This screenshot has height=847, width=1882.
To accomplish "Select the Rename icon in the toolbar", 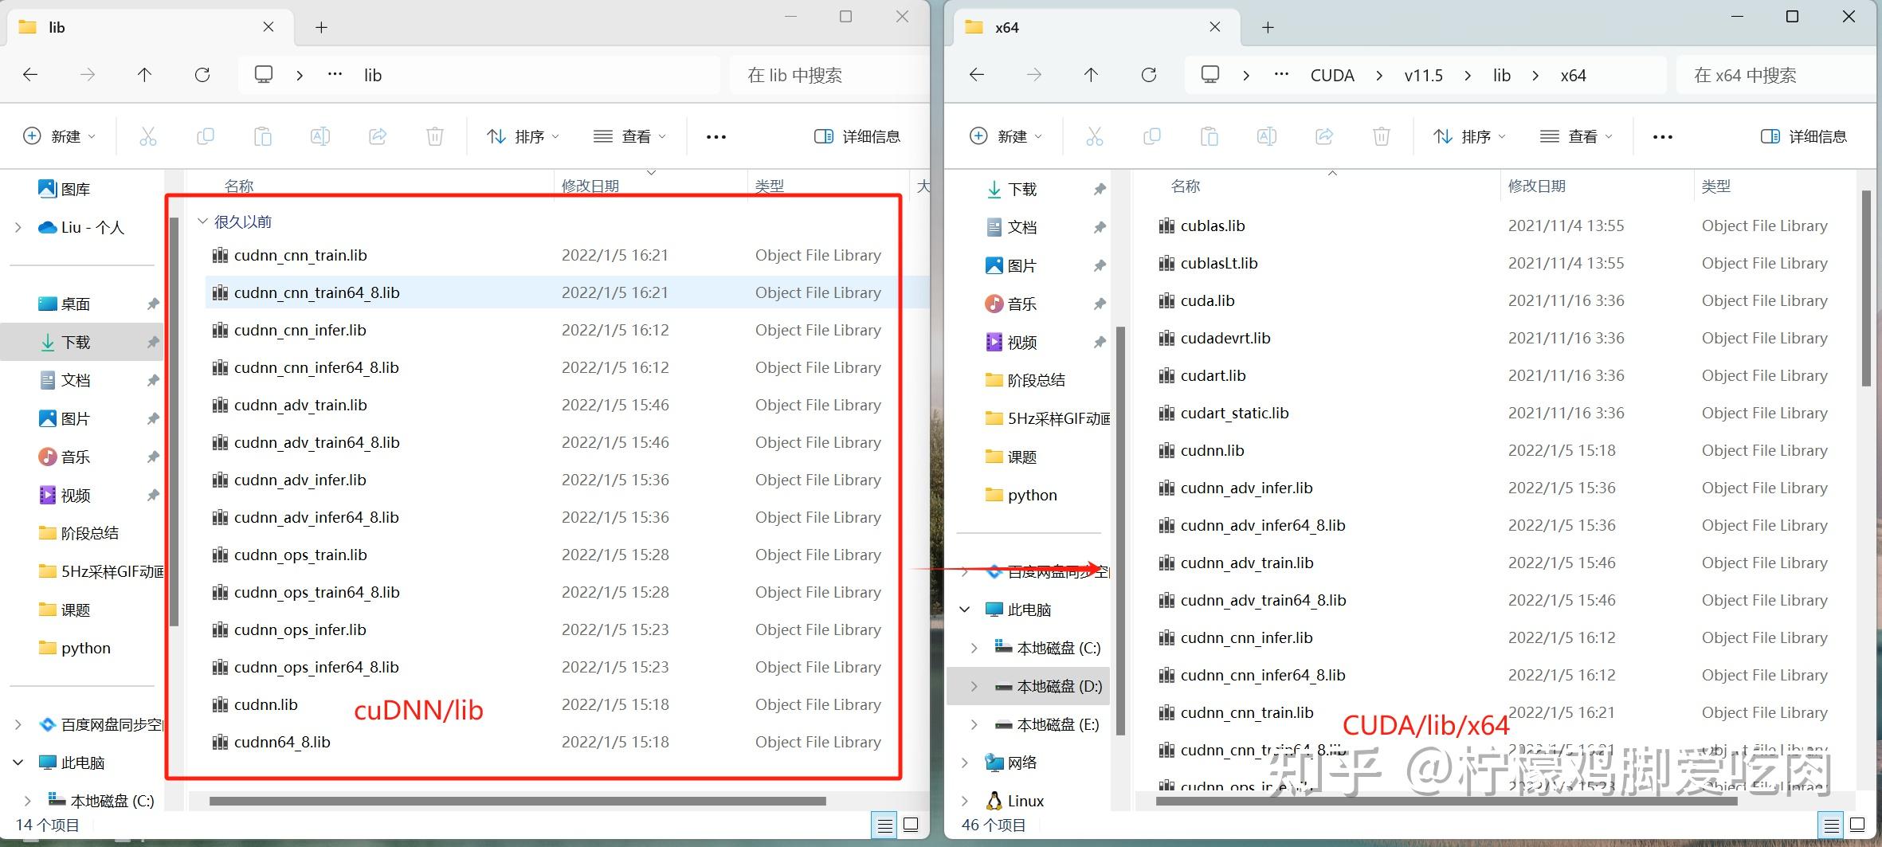I will 320,135.
